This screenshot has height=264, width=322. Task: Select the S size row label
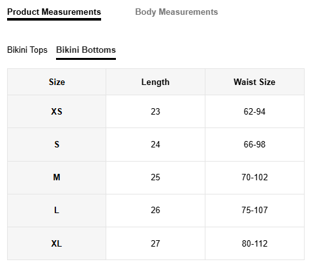[x=57, y=144]
